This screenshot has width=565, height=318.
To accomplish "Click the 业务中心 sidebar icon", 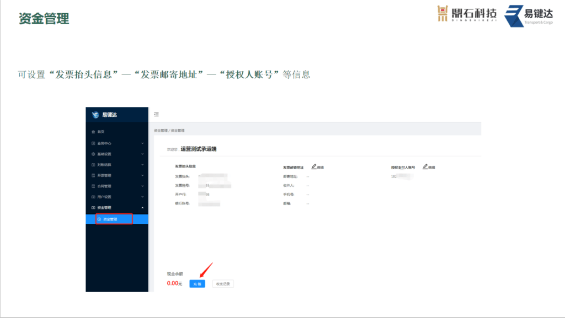I will tap(93, 143).
